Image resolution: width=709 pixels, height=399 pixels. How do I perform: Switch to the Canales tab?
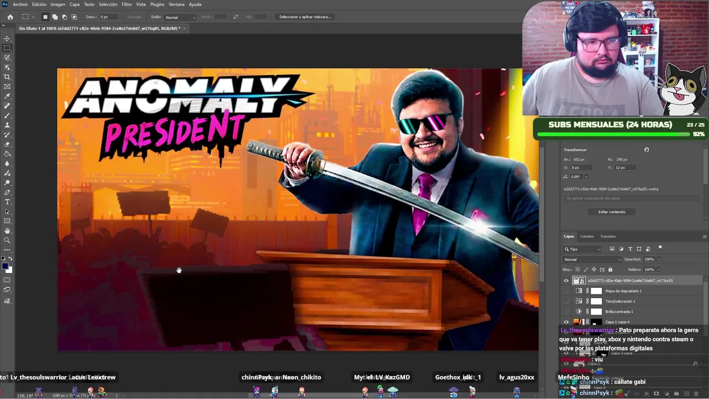[587, 237]
